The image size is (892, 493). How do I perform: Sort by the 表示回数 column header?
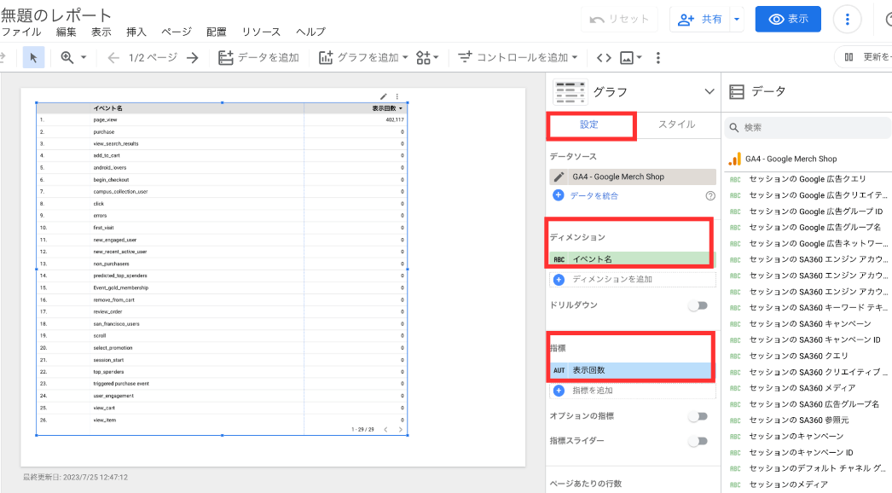tap(387, 108)
